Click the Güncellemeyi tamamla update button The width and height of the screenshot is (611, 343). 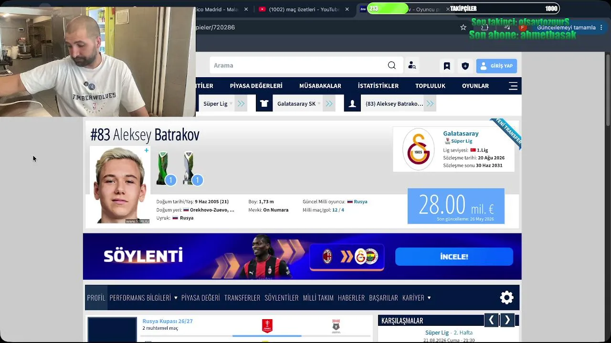pyautogui.click(x=566, y=28)
